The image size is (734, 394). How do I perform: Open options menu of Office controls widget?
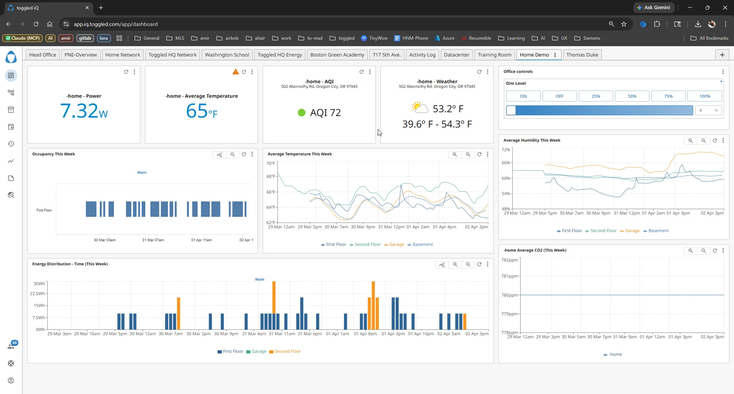723,72
